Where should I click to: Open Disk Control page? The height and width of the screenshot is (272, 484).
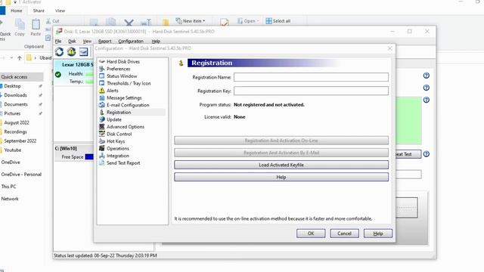119,134
